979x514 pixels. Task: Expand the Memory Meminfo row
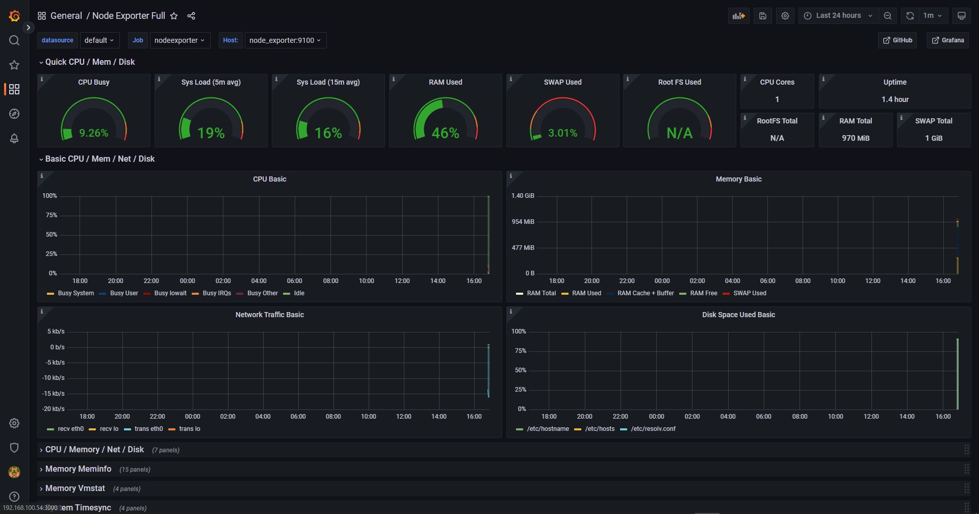point(75,469)
